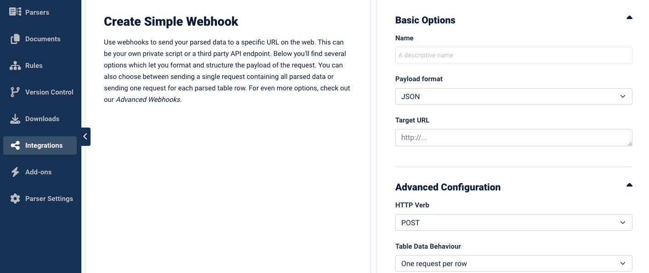Open the Parser Settings menu label
649x273 pixels.
tap(49, 199)
